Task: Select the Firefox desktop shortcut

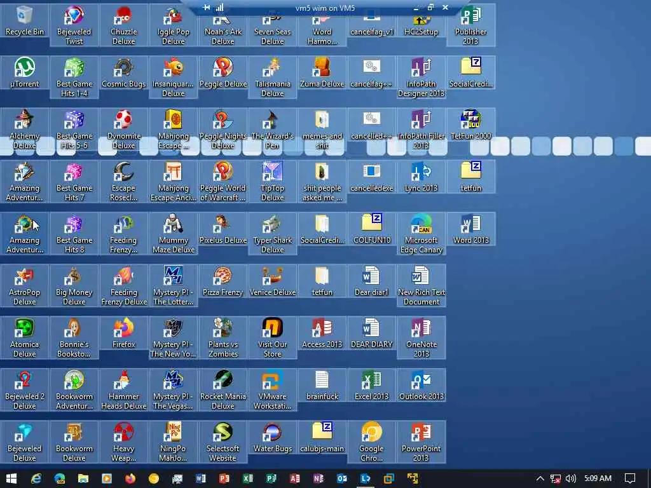Action: click(124, 333)
